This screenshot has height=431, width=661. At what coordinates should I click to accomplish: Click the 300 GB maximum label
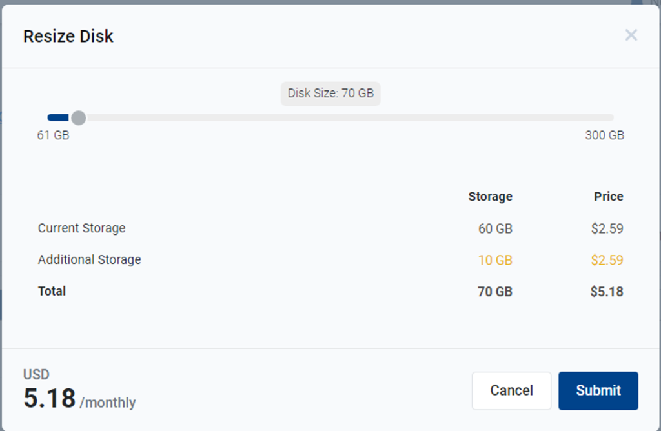pyautogui.click(x=604, y=135)
